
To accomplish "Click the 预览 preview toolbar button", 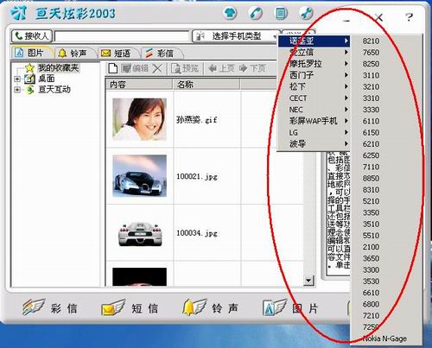I will pyautogui.click(x=185, y=68).
